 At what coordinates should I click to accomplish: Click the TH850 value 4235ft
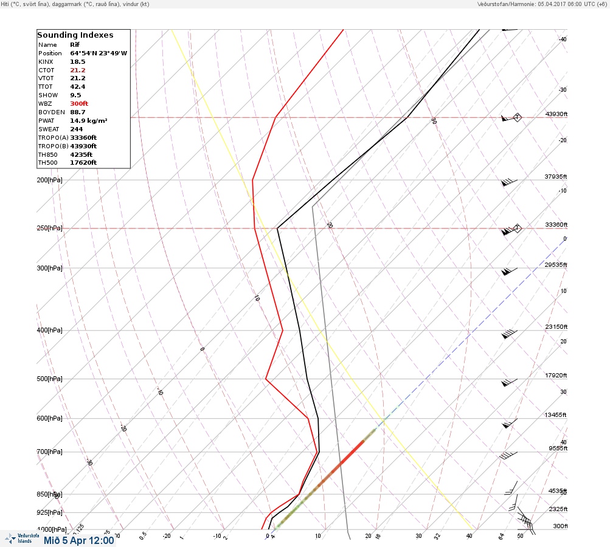tap(81, 155)
